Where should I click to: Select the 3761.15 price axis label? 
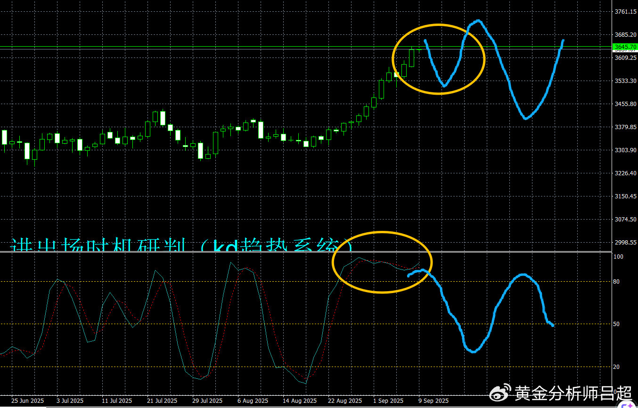click(x=626, y=12)
